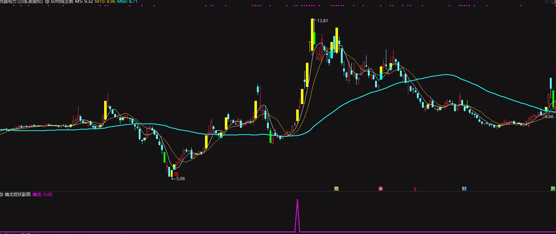Click the 西昌电力 stock title label

(x=21, y=2)
